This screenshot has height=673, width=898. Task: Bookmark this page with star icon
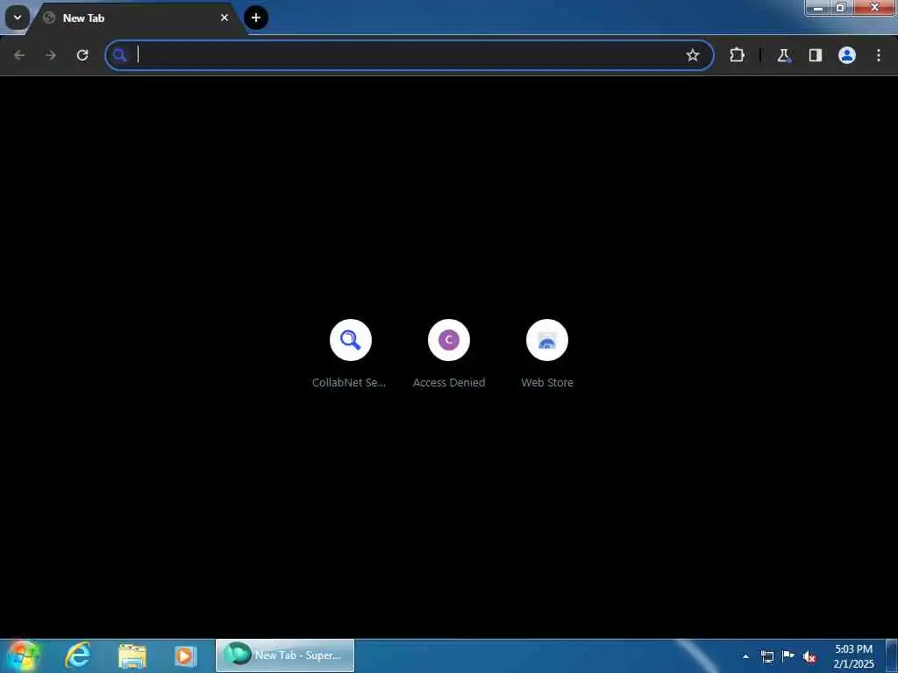[x=693, y=55]
